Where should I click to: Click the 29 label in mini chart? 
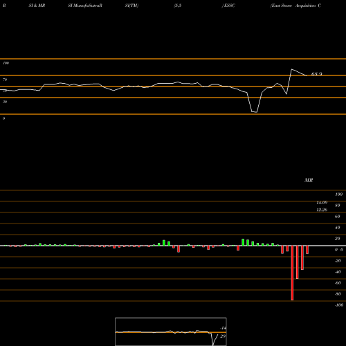coord(223,336)
